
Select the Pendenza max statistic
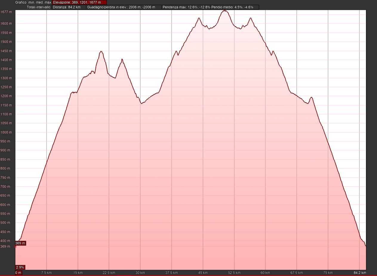pos(186,7)
